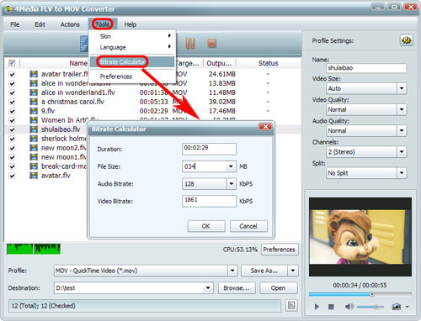The image size is (421, 321).
Task: Stop the preview playback
Action: 331,307
